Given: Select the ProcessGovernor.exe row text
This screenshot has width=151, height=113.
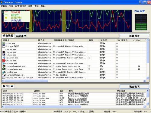Looking at the screenshot, I should point(15,66).
